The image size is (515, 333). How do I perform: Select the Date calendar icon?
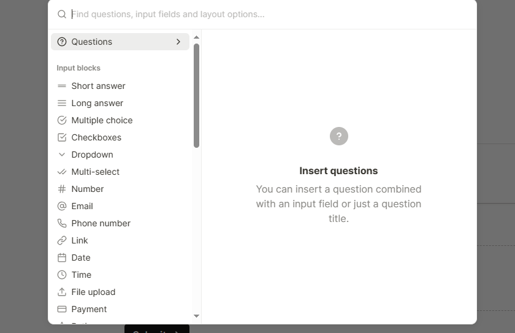coord(61,258)
